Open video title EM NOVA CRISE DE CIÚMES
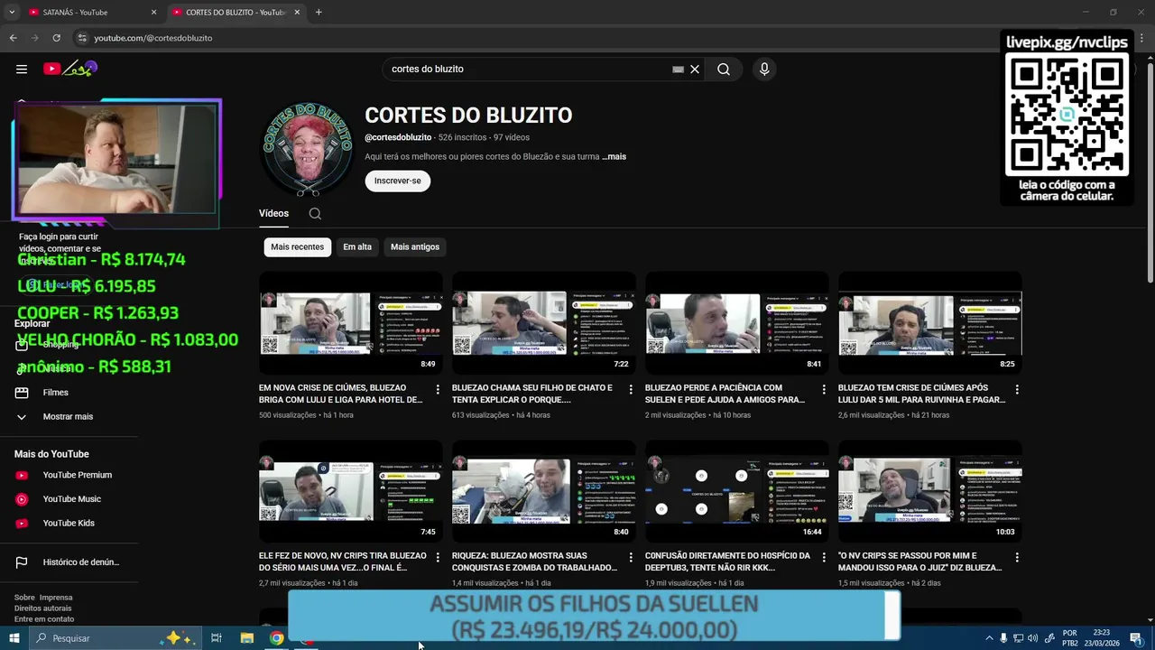The image size is (1155, 650). [x=341, y=394]
